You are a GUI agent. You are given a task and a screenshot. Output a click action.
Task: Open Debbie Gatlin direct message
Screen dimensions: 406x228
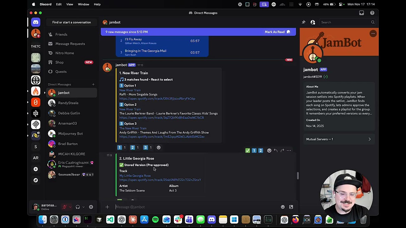(71, 113)
